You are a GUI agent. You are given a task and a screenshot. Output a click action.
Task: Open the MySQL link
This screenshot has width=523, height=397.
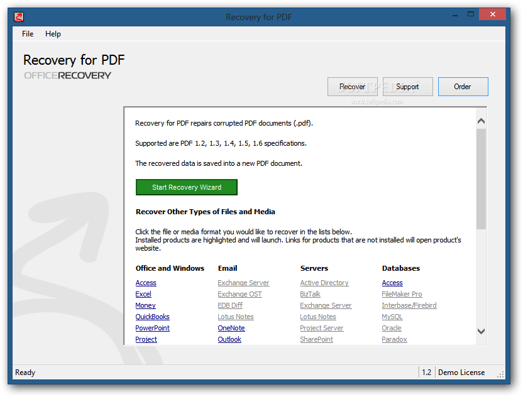click(x=392, y=317)
